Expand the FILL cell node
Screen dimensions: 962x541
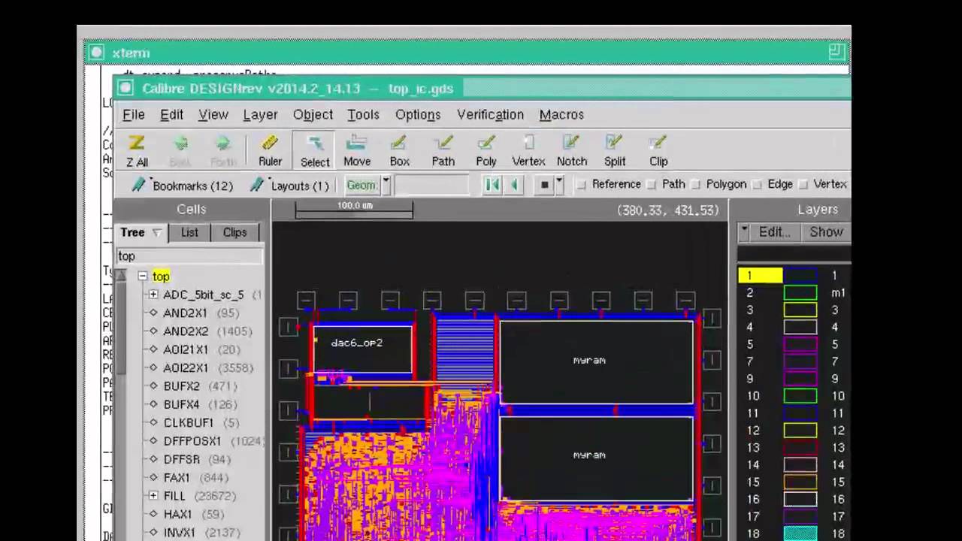[x=153, y=496]
